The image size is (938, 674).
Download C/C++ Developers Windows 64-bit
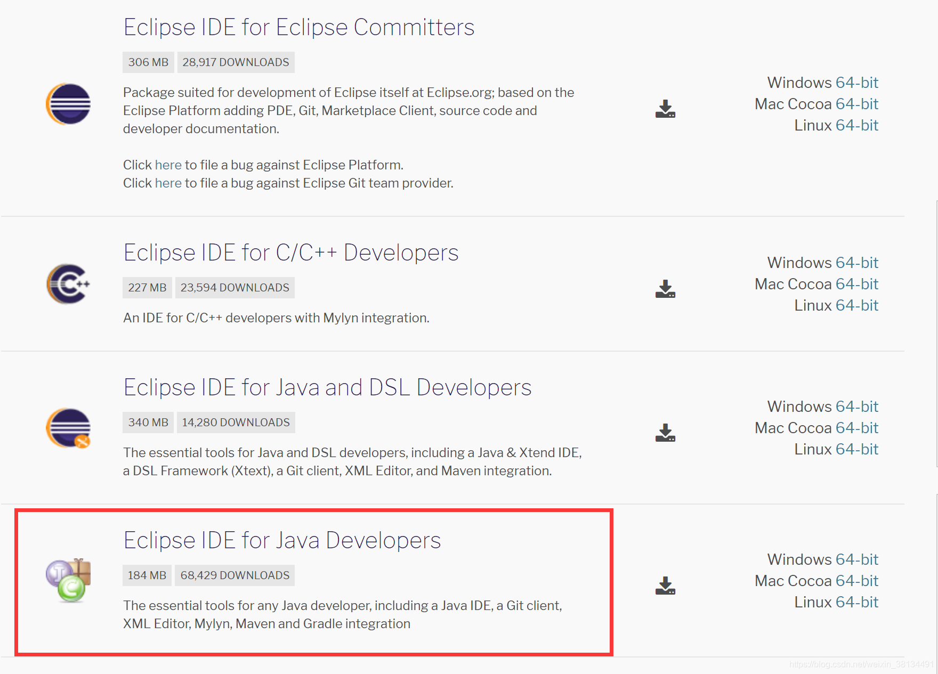click(857, 263)
